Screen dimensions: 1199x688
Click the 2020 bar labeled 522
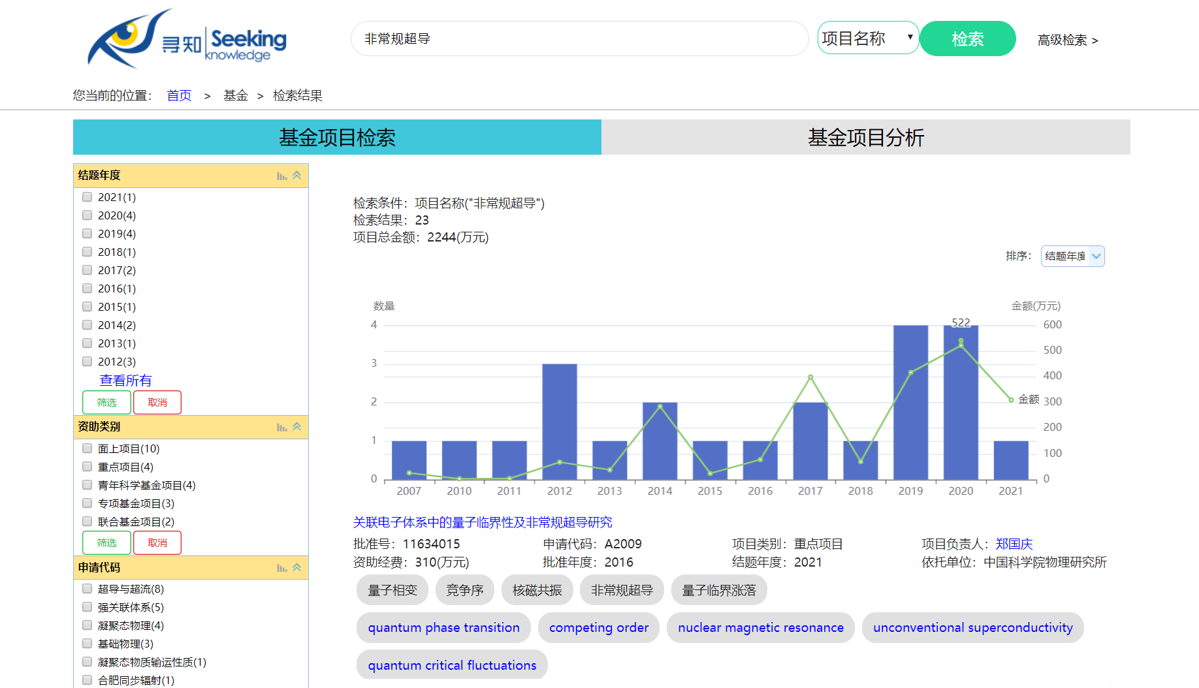point(961,402)
